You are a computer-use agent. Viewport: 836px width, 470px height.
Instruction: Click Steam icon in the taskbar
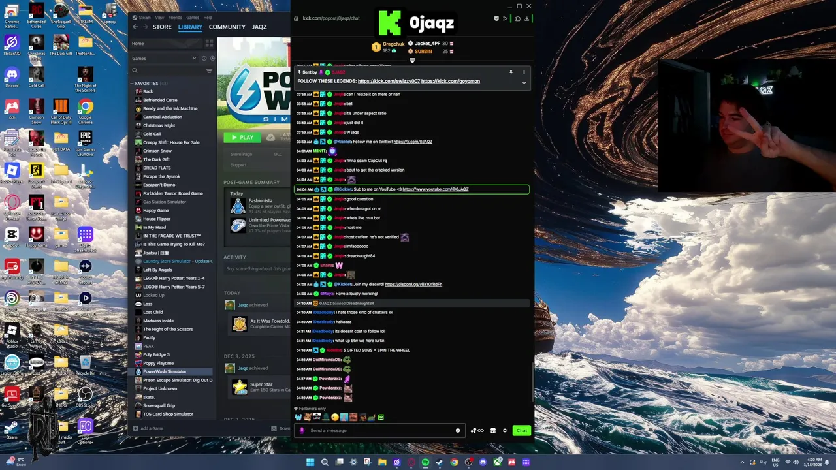pos(440,462)
